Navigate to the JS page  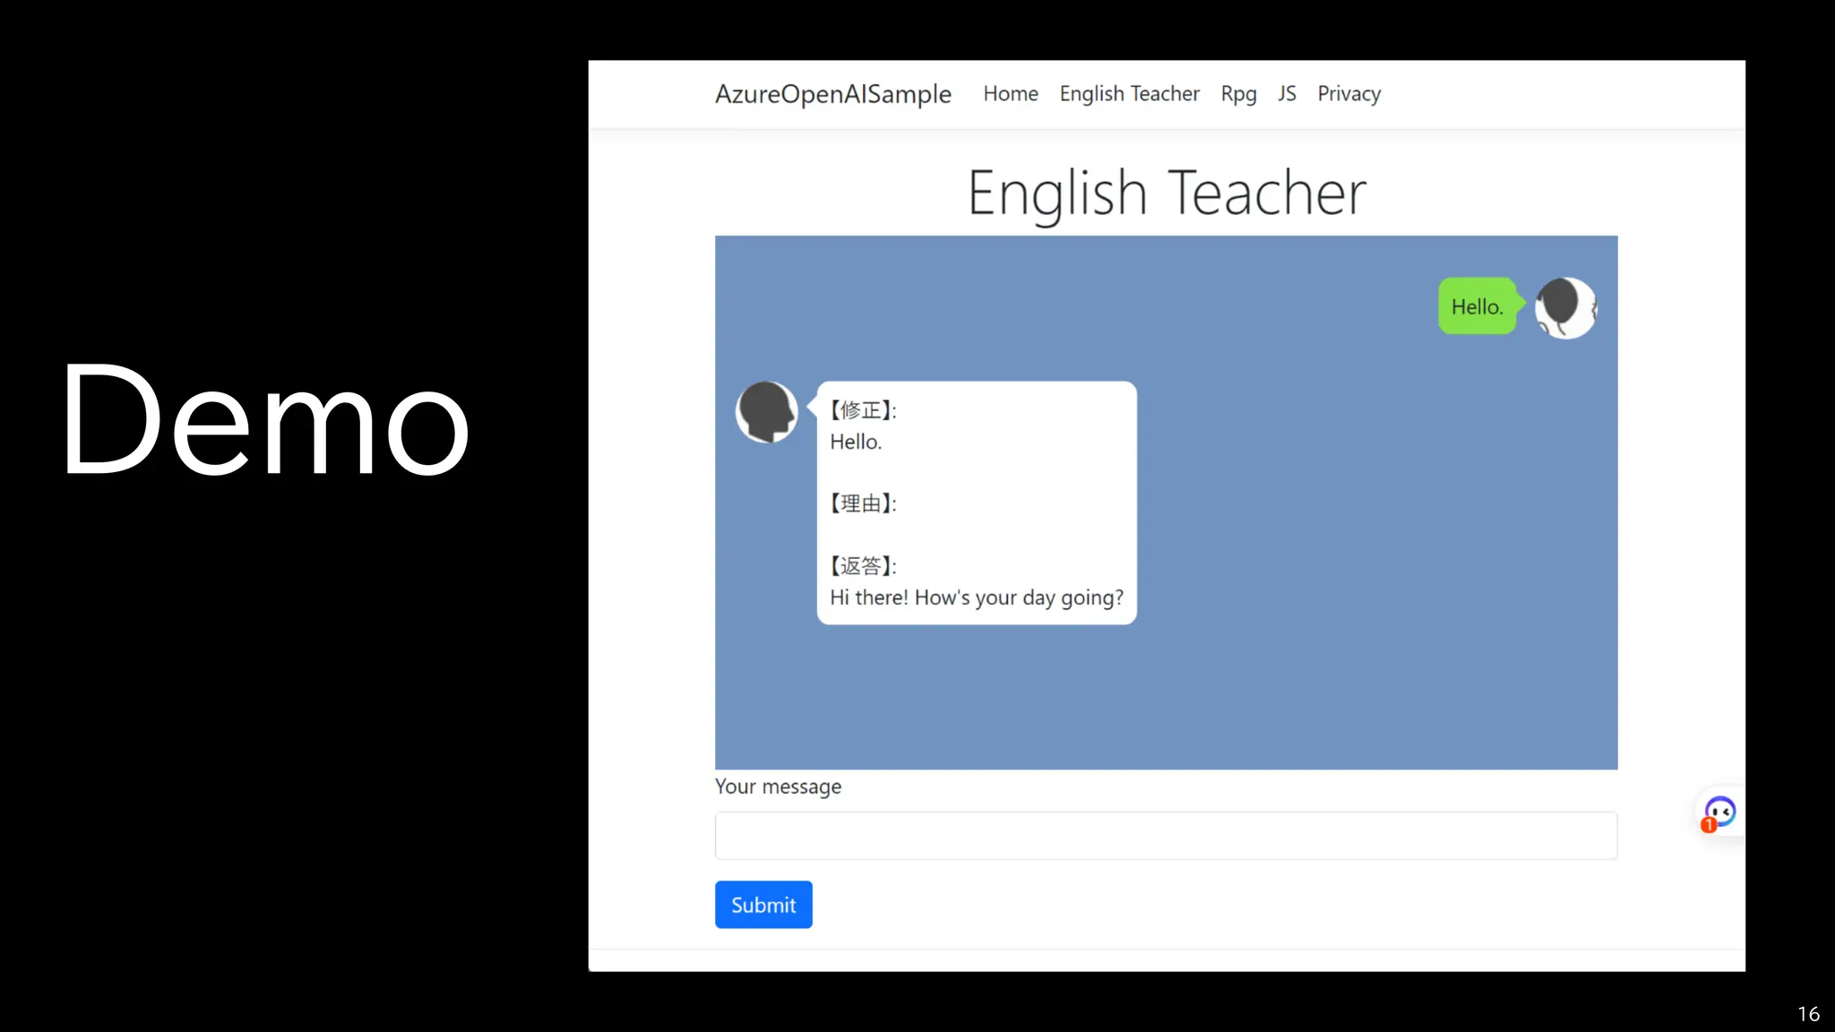tap(1287, 94)
